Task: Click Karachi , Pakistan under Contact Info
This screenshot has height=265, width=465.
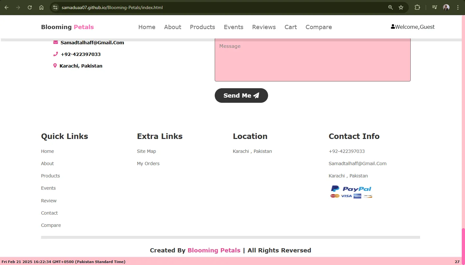Action: tap(348, 176)
